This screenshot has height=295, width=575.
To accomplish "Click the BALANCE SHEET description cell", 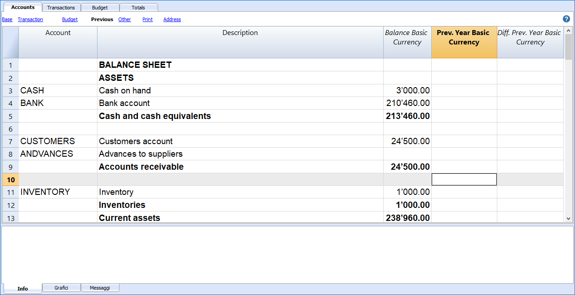I will (240, 65).
